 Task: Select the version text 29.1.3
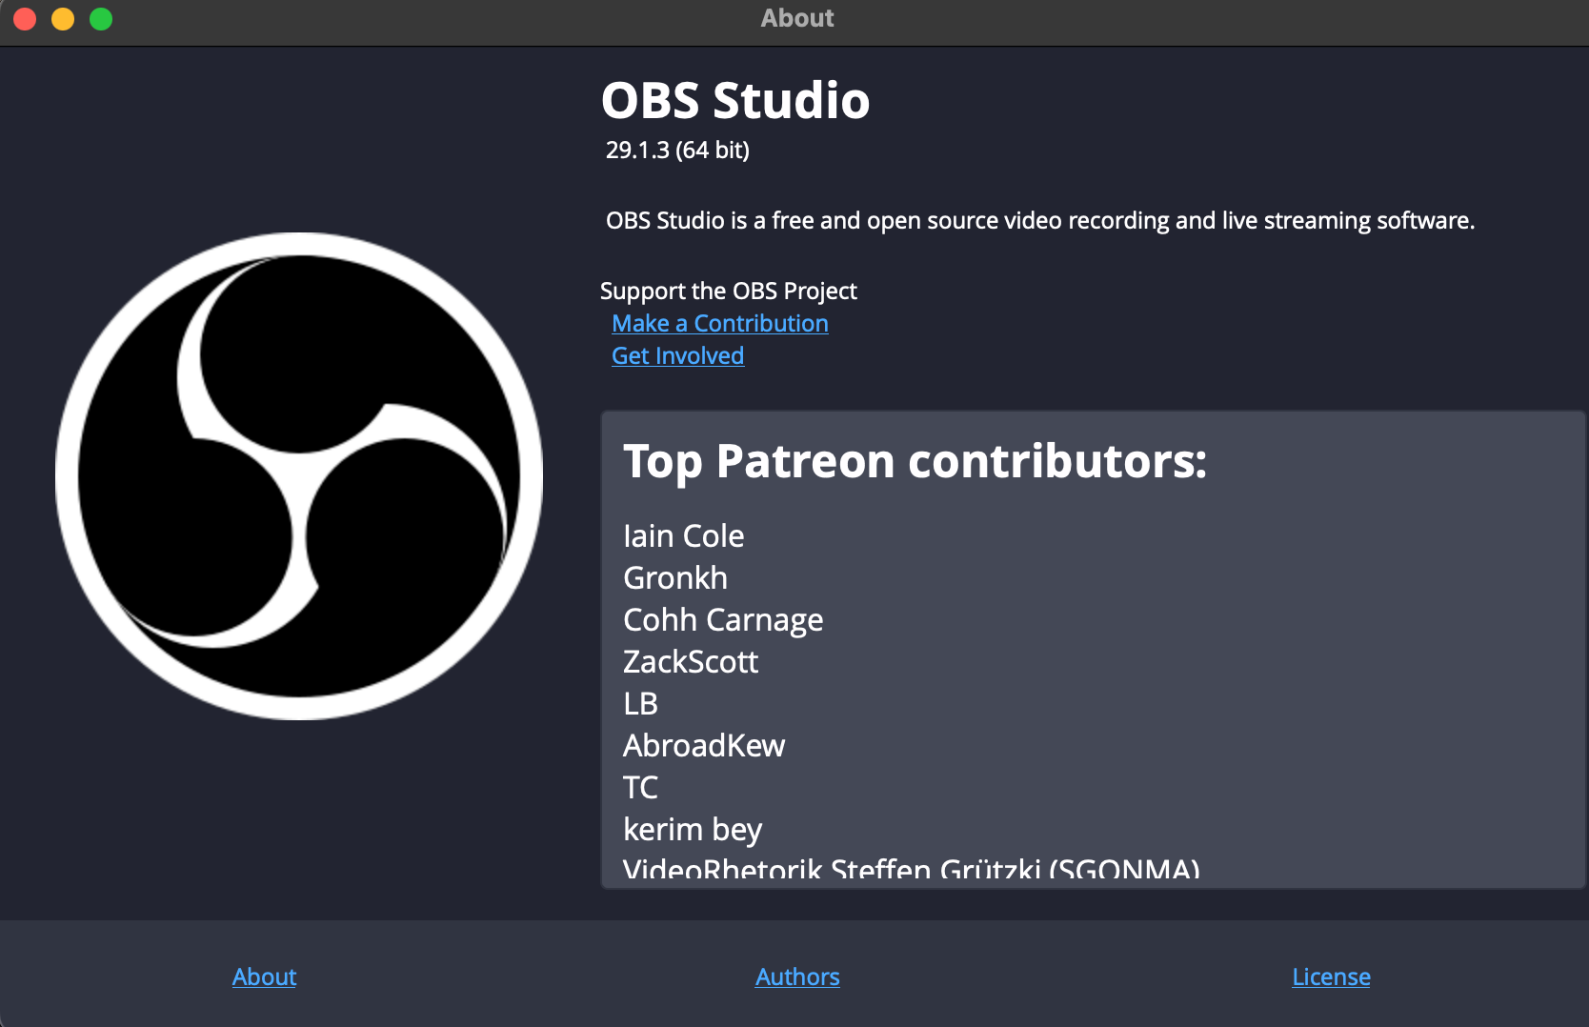[677, 150]
